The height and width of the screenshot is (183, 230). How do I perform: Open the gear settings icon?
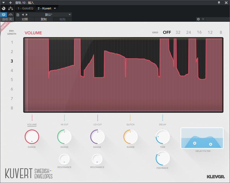(x=198, y=19)
